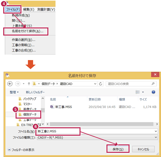Click the キャンセル button
161x157 pixels.
pos(143,149)
